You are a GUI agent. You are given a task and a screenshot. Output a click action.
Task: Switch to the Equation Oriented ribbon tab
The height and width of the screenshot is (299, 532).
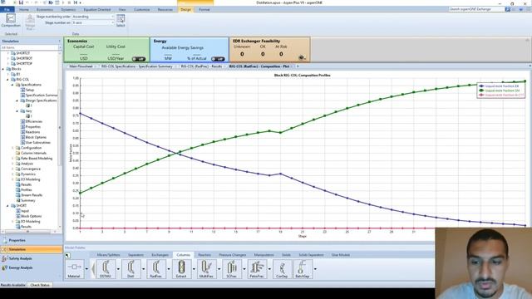pyautogui.click(x=97, y=9)
